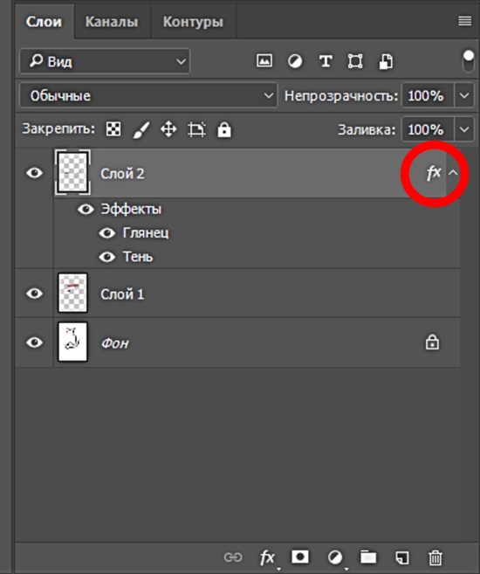
Task: Lock transparent pixels checkerboard icon
Action: 113,129
